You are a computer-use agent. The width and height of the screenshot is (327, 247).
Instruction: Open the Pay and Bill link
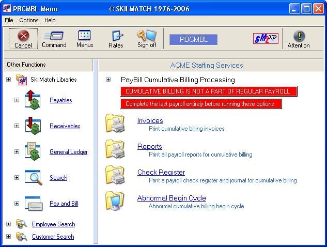(x=64, y=204)
